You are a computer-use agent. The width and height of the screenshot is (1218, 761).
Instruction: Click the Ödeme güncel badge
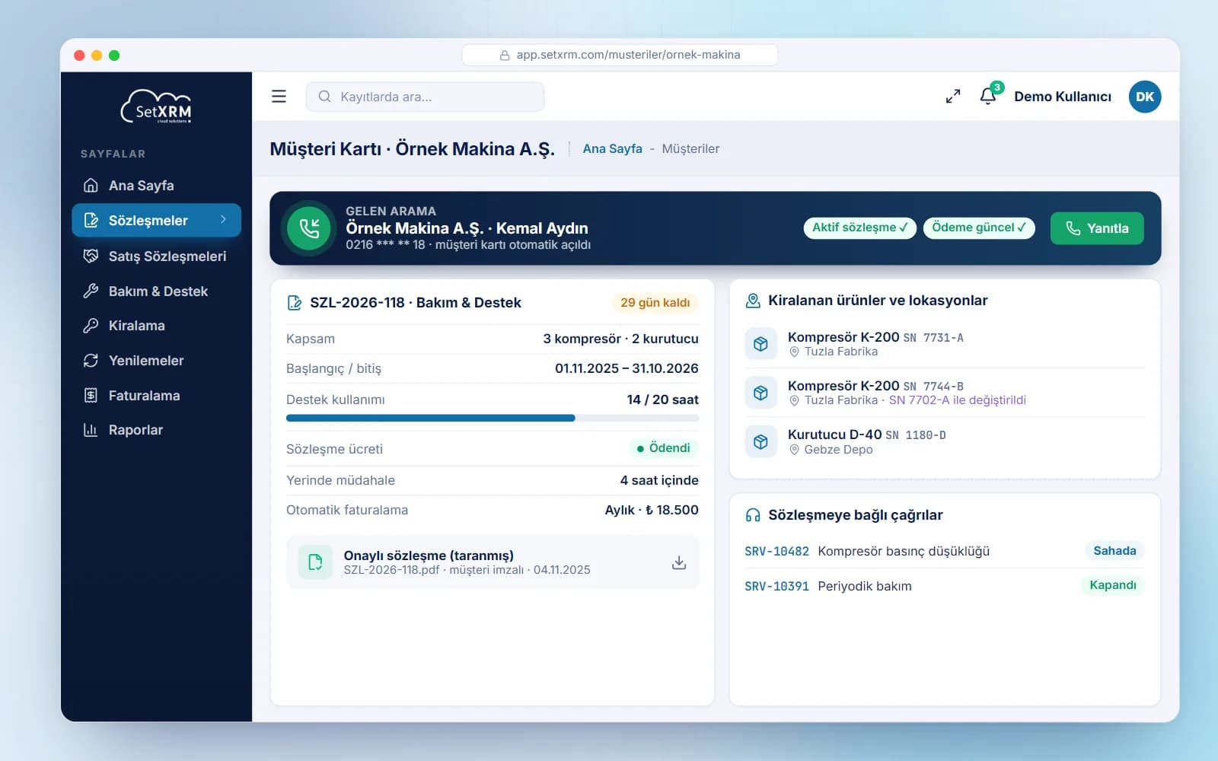(978, 228)
